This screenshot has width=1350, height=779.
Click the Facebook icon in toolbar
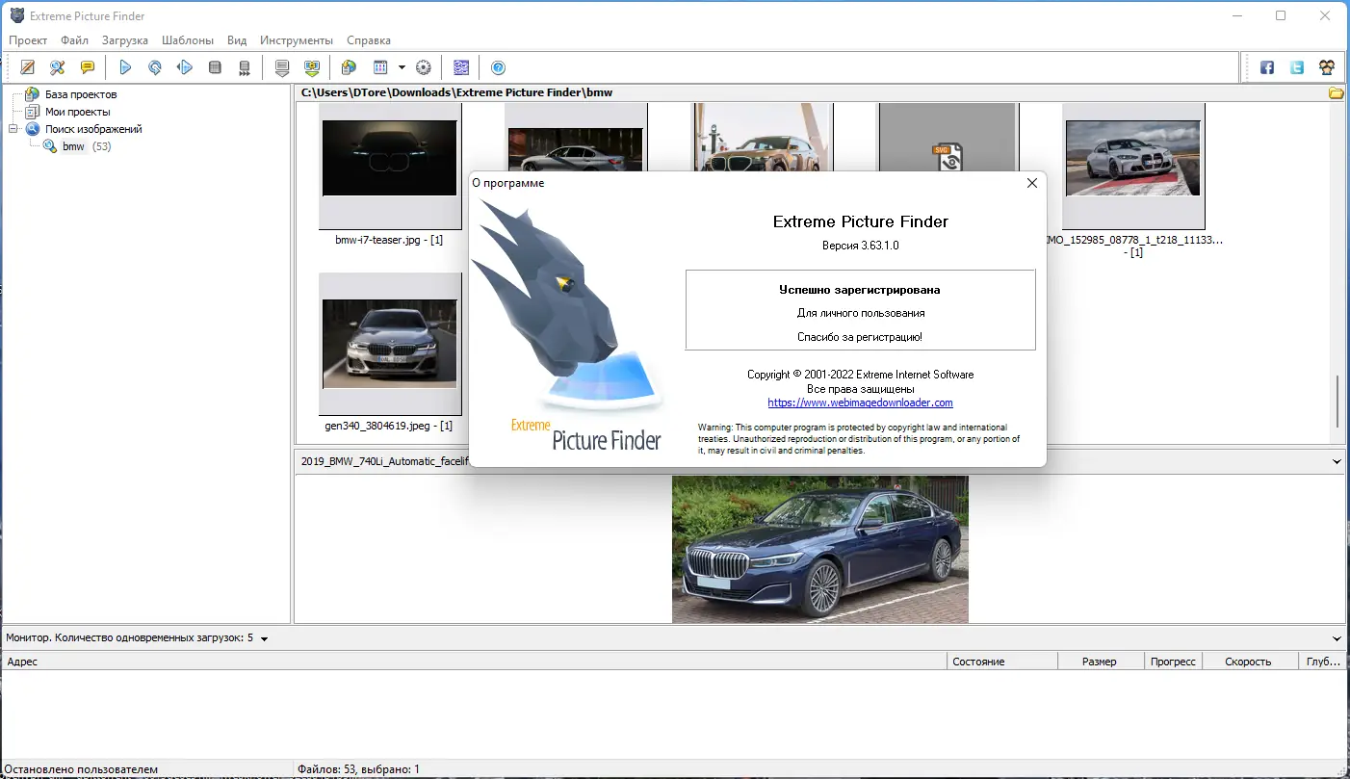click(1267, 67)
